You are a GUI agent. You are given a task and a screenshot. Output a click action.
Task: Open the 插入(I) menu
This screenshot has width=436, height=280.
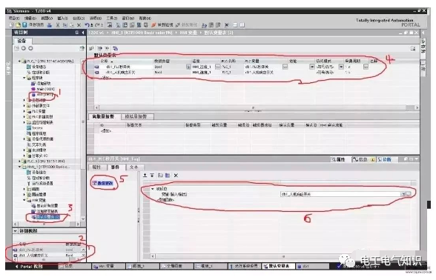click(x=62, y=18)
